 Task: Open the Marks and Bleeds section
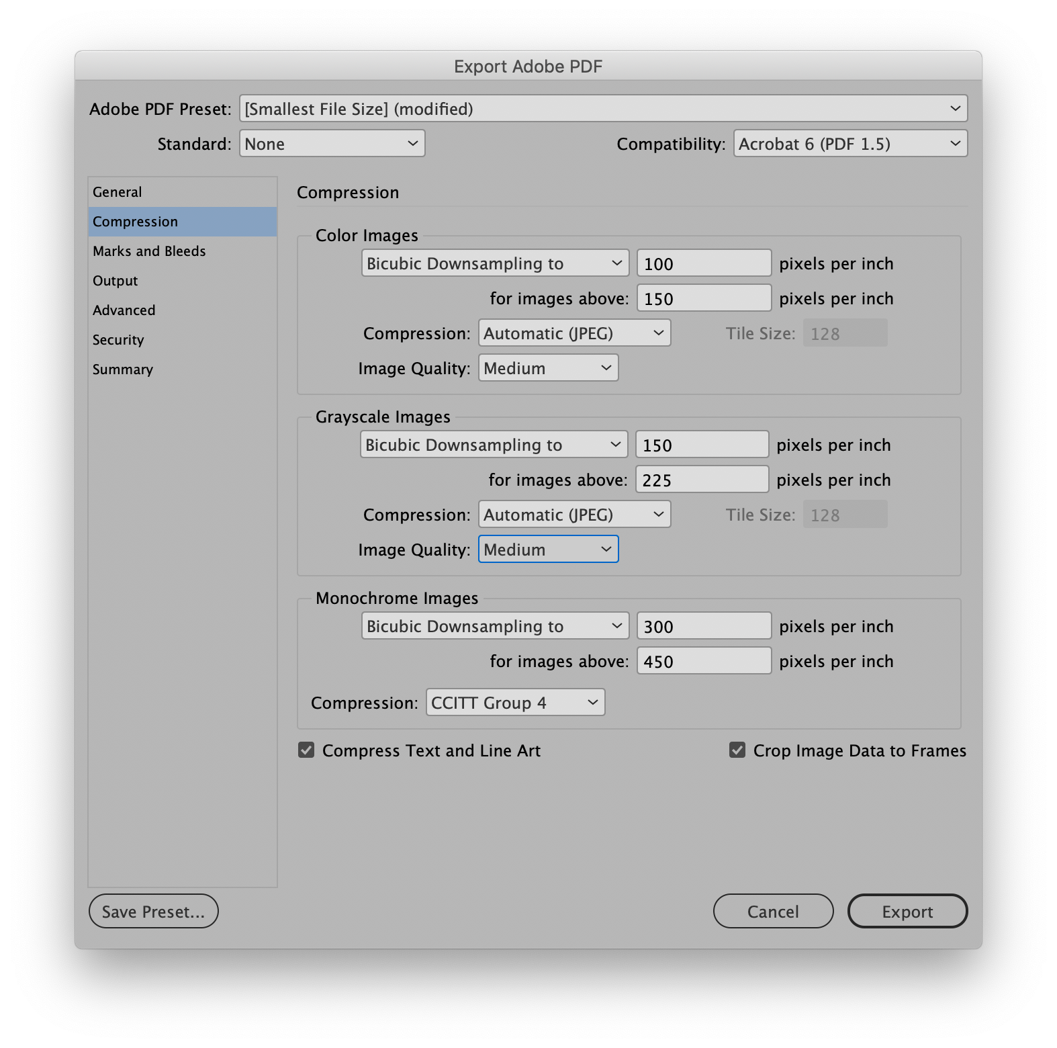pyautogui.click(x=182, y=251)
